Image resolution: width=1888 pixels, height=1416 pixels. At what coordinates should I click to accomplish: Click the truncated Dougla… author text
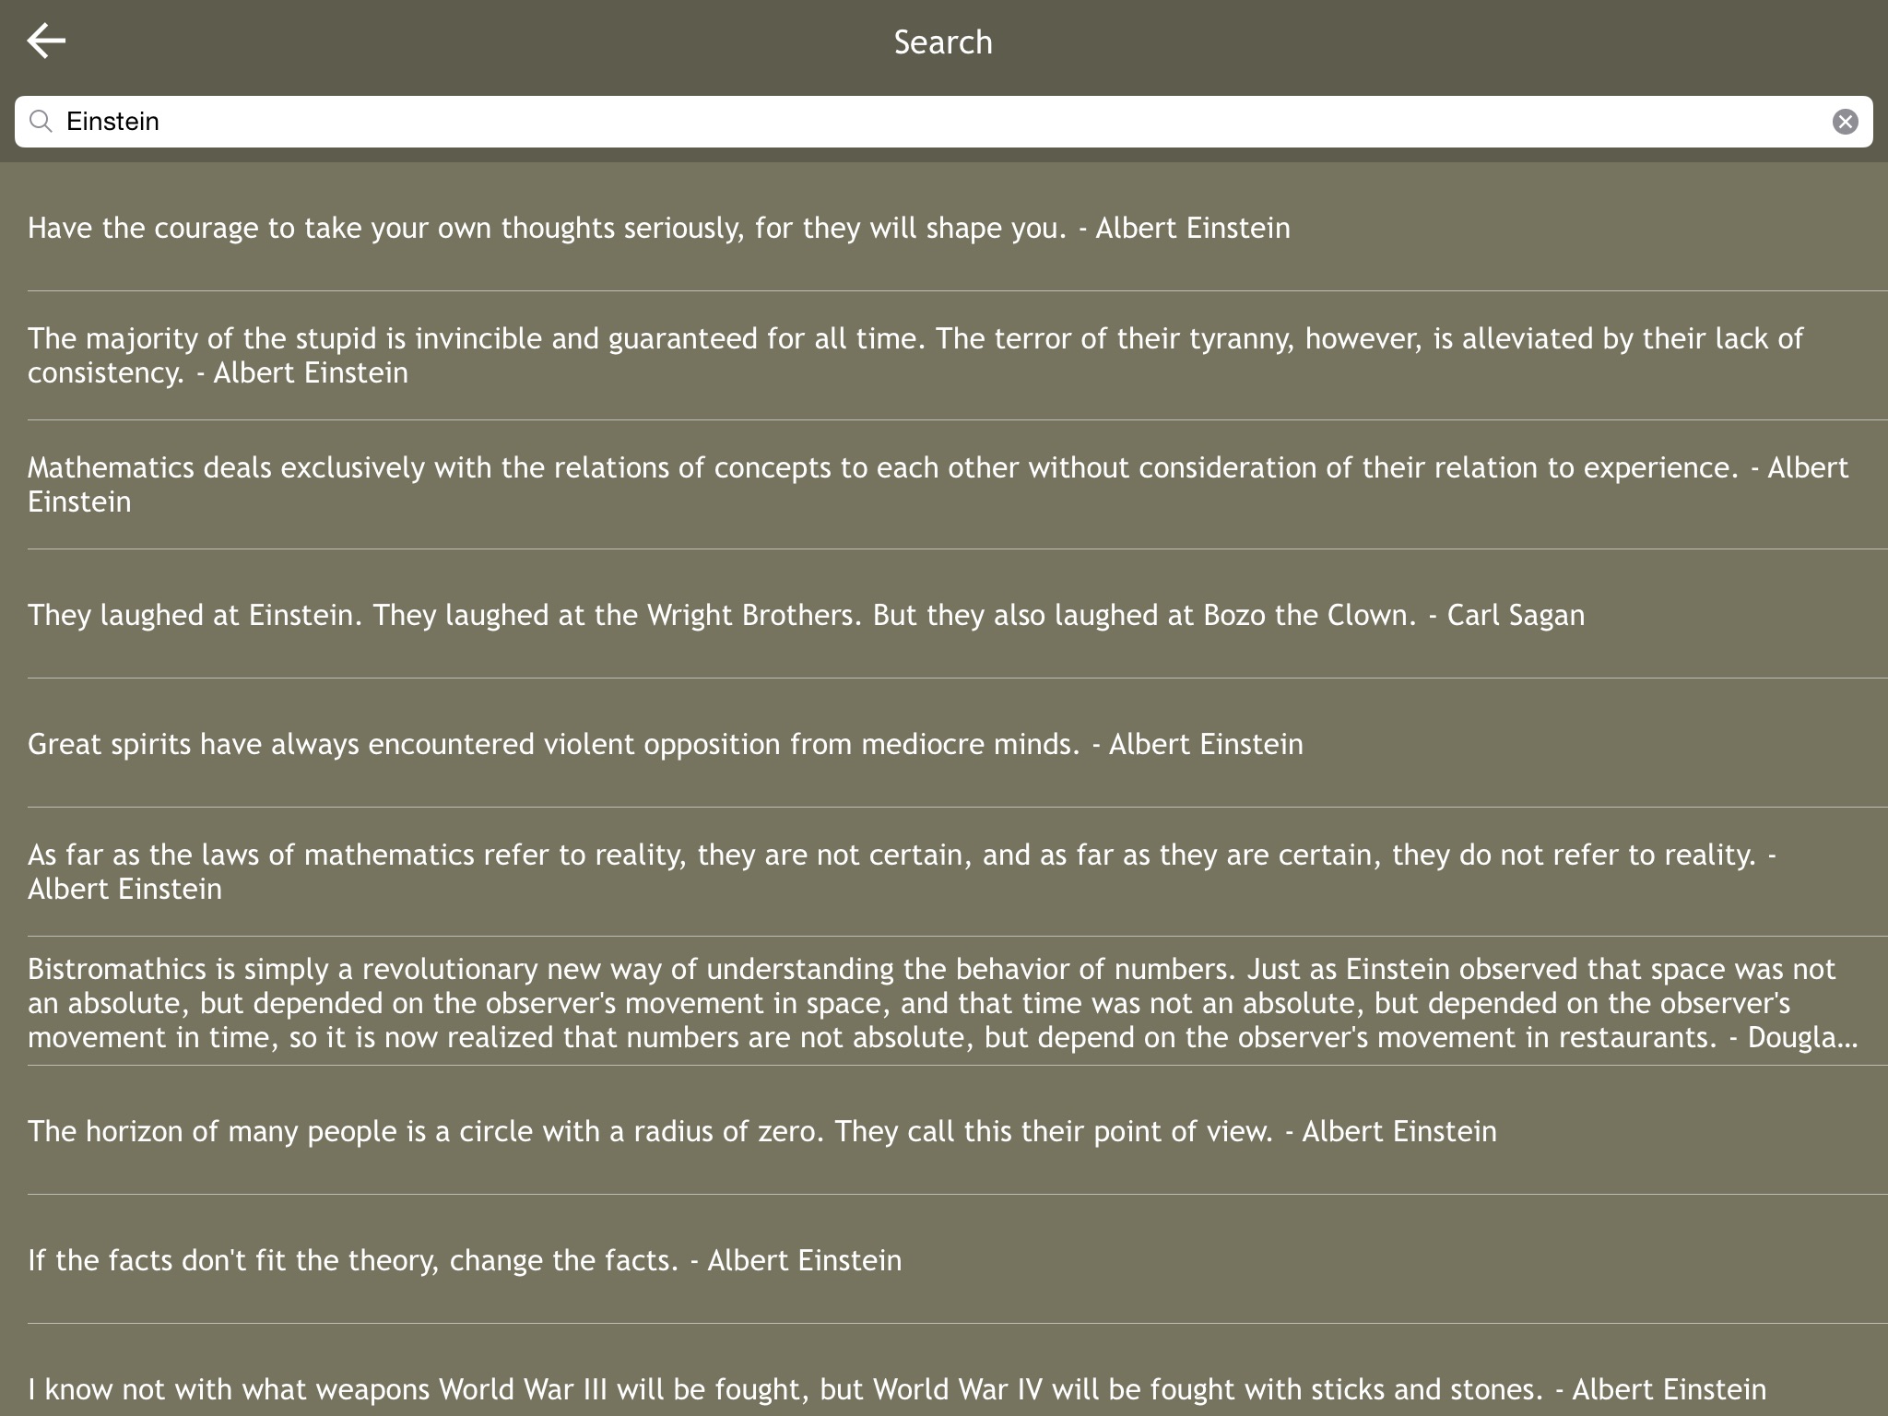(x=1802, y=1037)
